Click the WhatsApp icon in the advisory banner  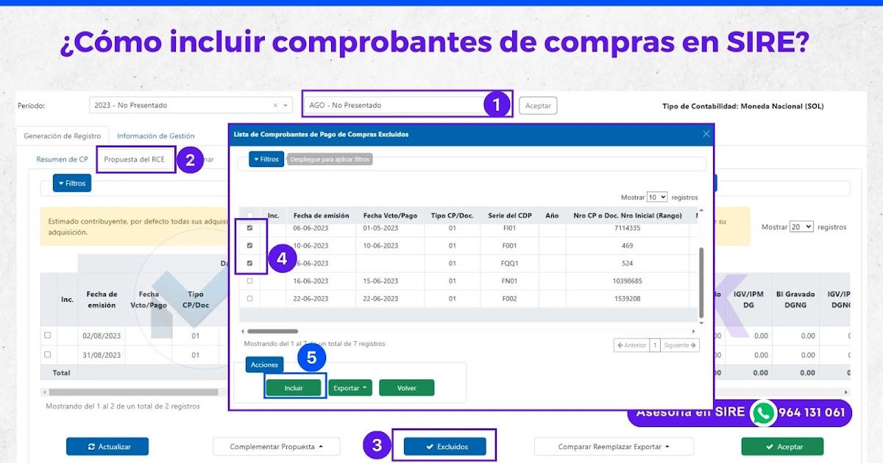pyautogui.click(x=763, y=413)
